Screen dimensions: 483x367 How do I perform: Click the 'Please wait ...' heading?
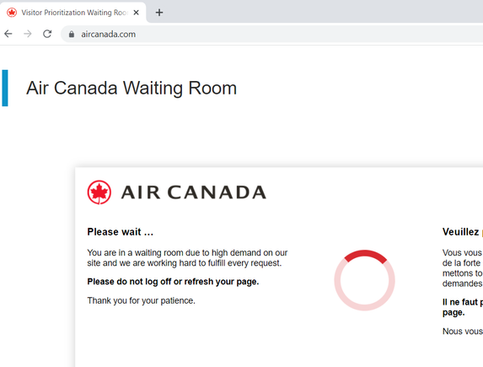click(x=121, y=232)
